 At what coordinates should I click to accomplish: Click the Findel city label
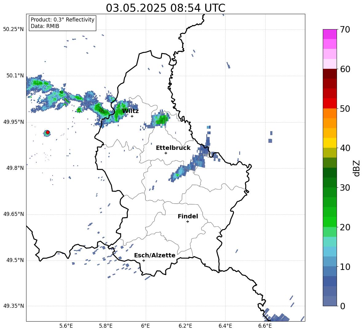(x=188, y=216)
